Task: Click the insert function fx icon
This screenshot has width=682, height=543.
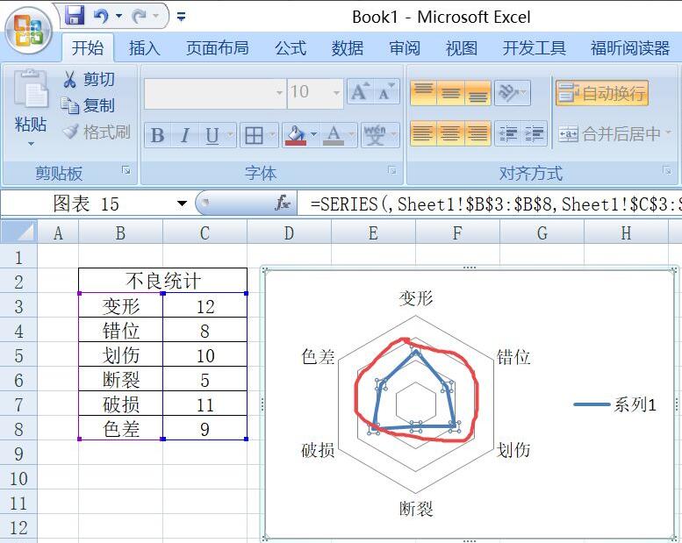Action: (x=283, y=204)
